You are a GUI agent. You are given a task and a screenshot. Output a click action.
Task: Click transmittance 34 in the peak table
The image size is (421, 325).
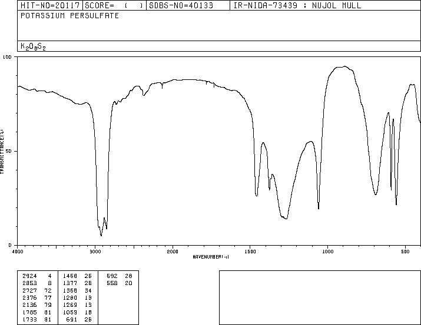click(88, 290)
